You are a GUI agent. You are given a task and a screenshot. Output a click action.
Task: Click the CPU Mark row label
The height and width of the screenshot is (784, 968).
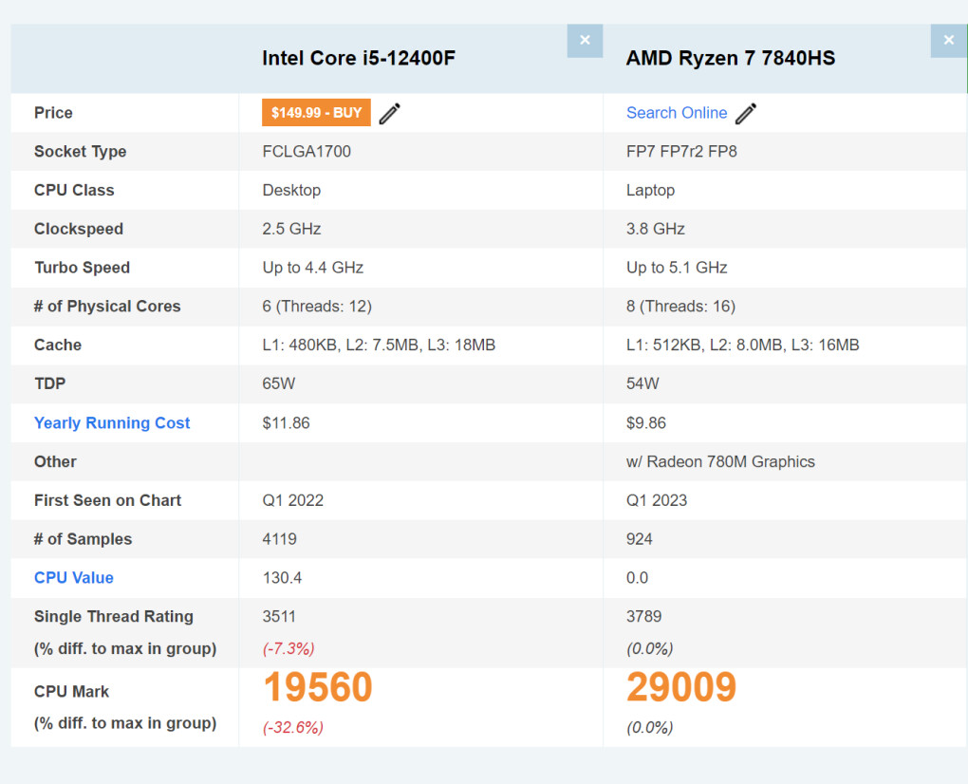[x=71, y=691]
